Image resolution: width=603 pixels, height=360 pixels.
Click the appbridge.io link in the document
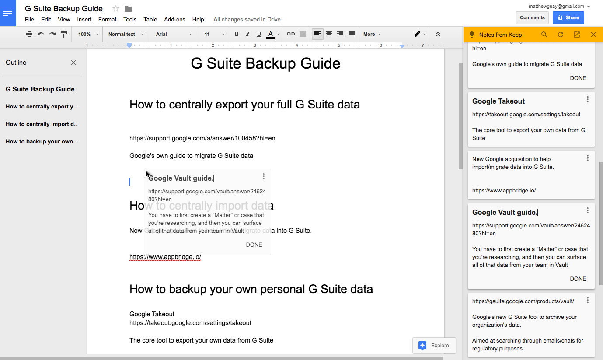165,257
